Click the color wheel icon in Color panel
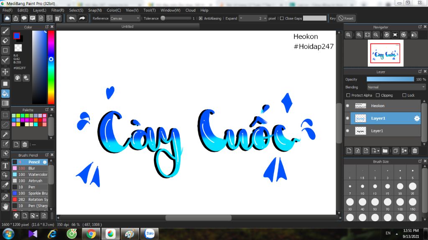The width and height of the screenshot is (428, 240). pos(18,78)
